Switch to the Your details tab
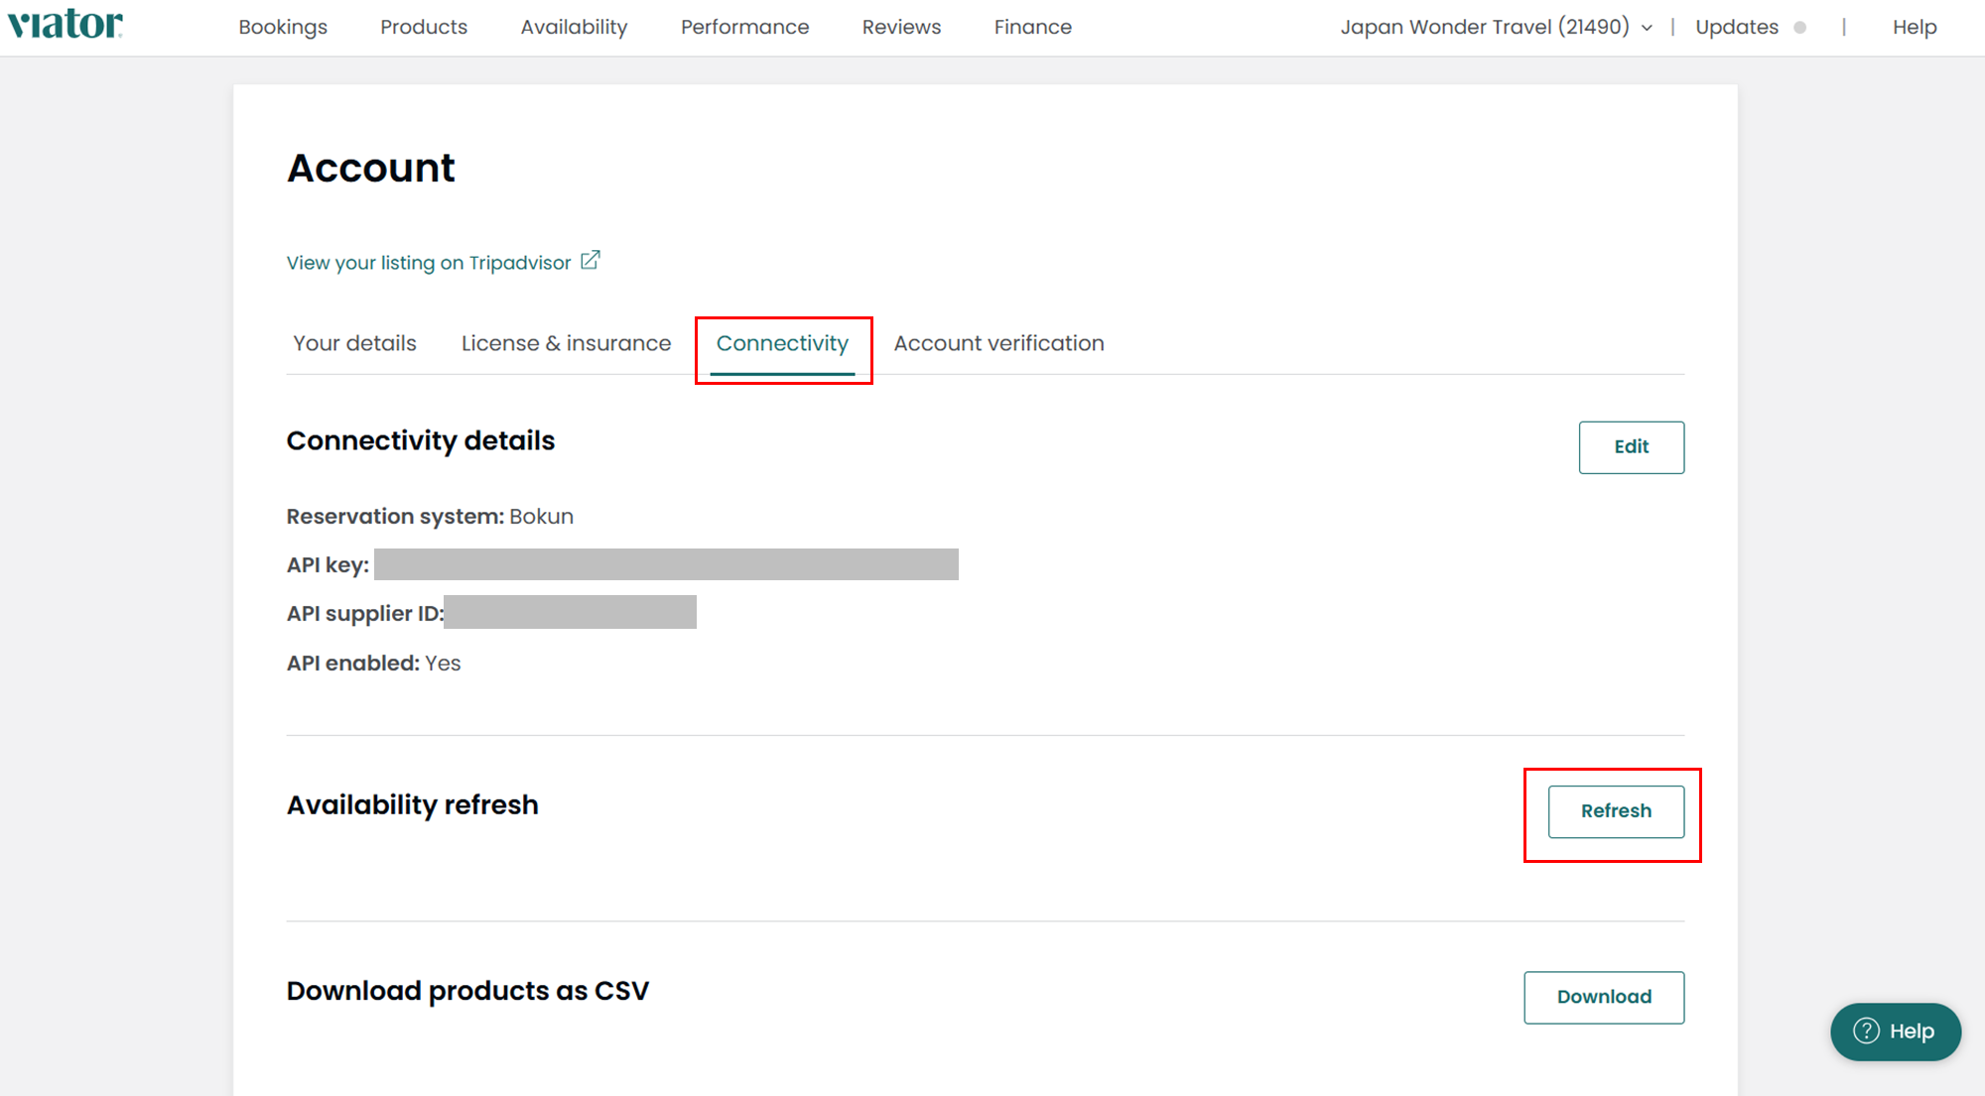1985x1096 pixels. 354,343
